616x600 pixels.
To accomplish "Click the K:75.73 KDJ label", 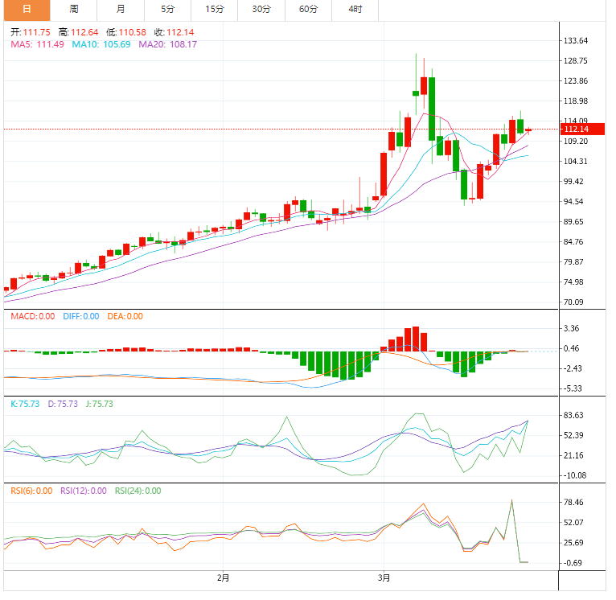I will click(24, 404).
